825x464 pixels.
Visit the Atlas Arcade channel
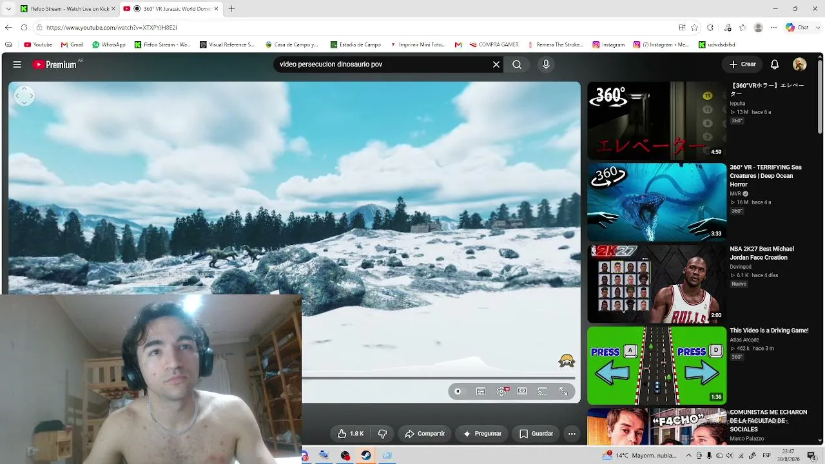[x=746, y=340]
